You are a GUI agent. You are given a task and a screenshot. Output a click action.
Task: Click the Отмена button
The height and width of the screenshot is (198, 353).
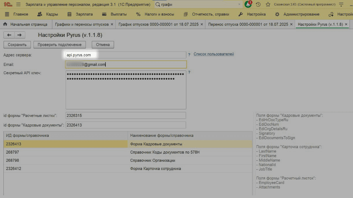pyautogui.click(x=103, y=45)
